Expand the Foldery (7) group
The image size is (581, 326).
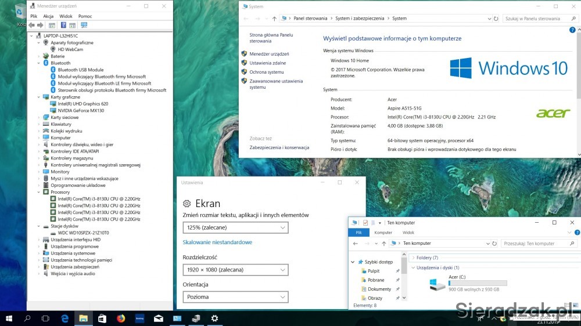[414, 258]
